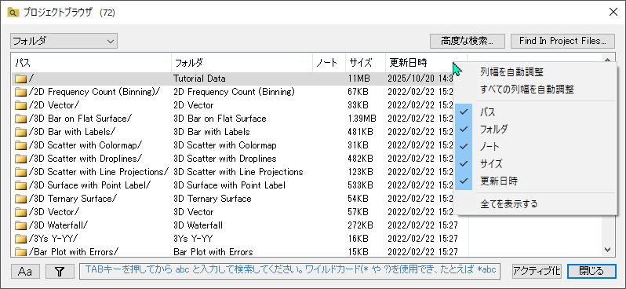
Task: Click folder icon beside /3D Scatter with Line Projections/
Action: (20, 172)
